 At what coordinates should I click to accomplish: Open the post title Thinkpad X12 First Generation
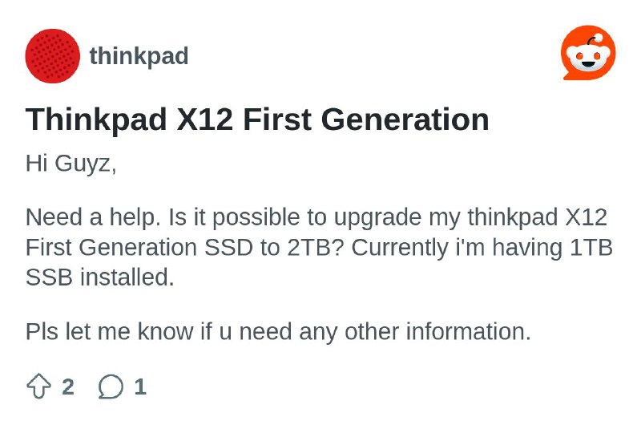(257, 119)
